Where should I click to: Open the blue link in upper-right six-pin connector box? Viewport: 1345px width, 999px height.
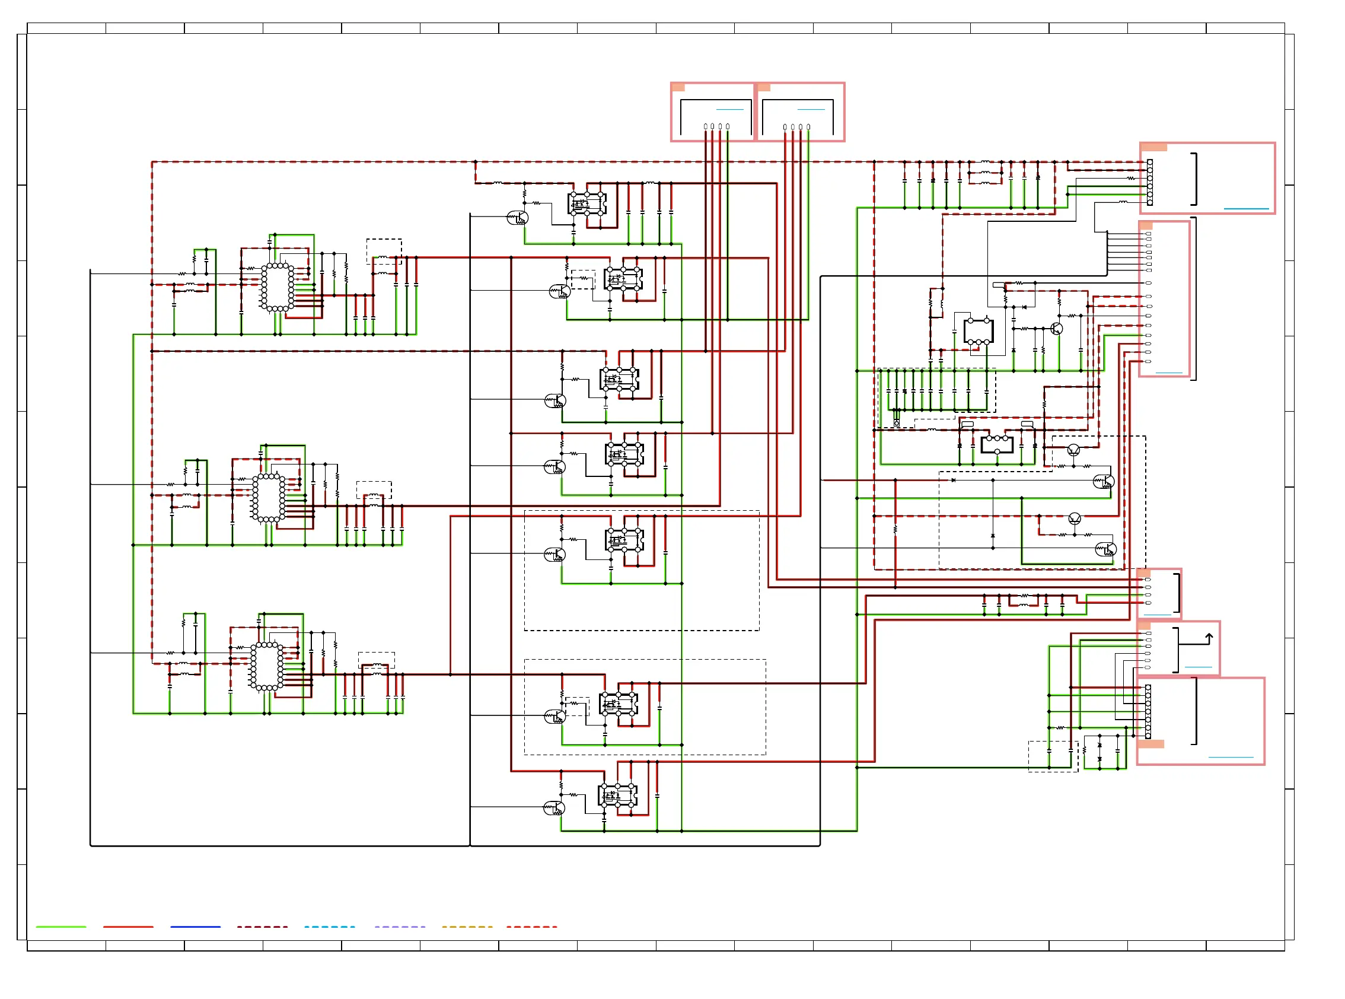coord(1247,209)
